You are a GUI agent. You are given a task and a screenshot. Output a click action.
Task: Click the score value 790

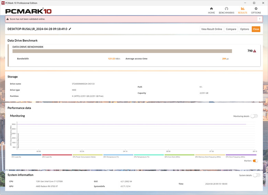tap(250, 51)
